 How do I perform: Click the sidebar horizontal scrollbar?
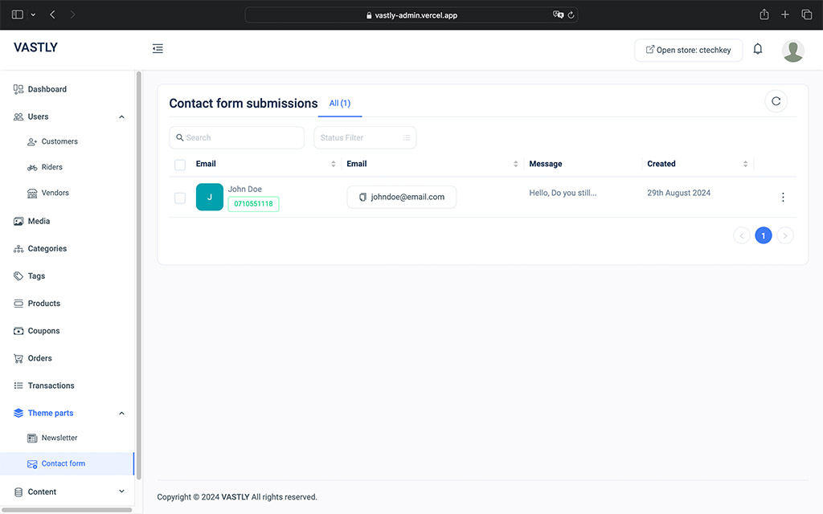67,510
